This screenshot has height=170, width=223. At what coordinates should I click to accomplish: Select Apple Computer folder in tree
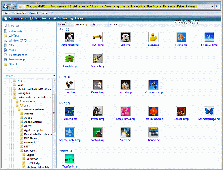(34, 130)
